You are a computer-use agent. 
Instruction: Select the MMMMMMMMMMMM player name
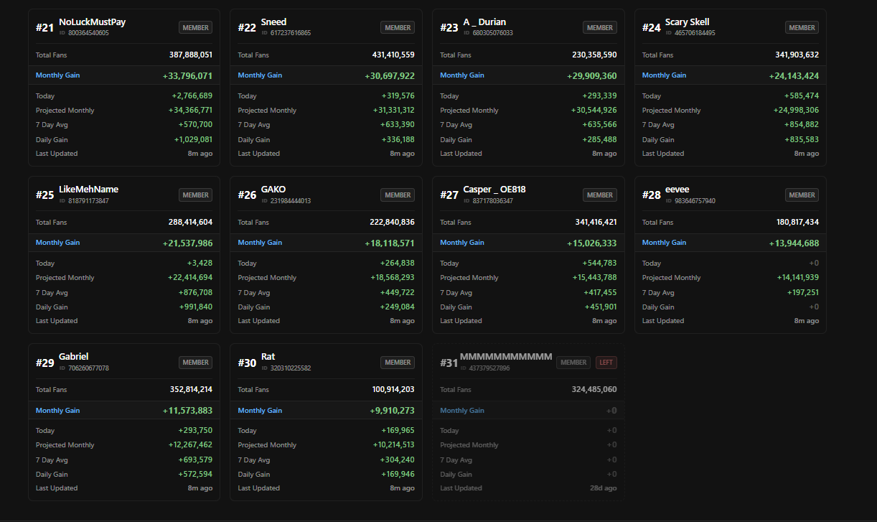(506, 357)
